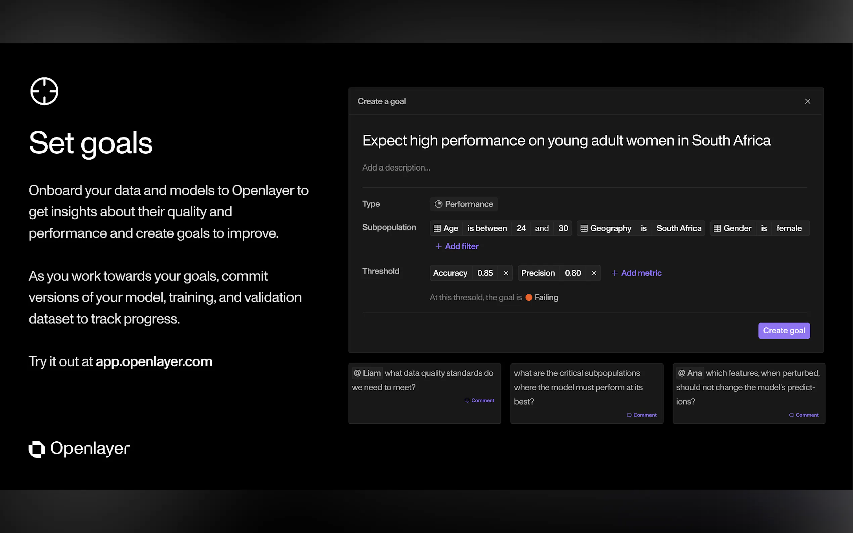Comment on the Liam data quality card
Screen dimensions: 853x533
tap(480, 401)
